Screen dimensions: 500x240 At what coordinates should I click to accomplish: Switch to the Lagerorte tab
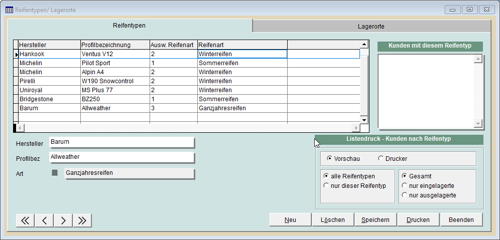point(371,27)
